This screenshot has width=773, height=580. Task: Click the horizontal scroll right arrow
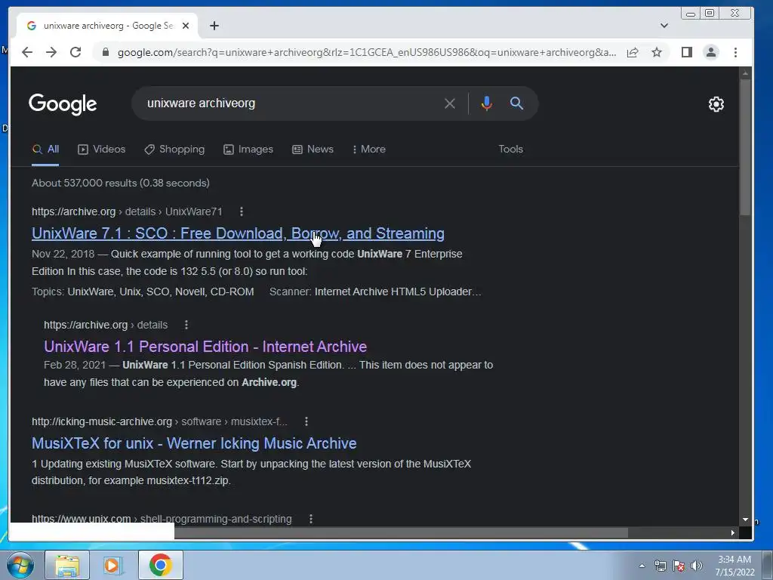[732, 532]
